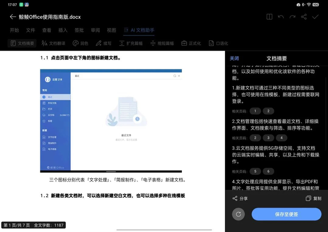Click the word count '全文字数: 1187'
This screenshot has width=328, height=232.
click(49, 225)
